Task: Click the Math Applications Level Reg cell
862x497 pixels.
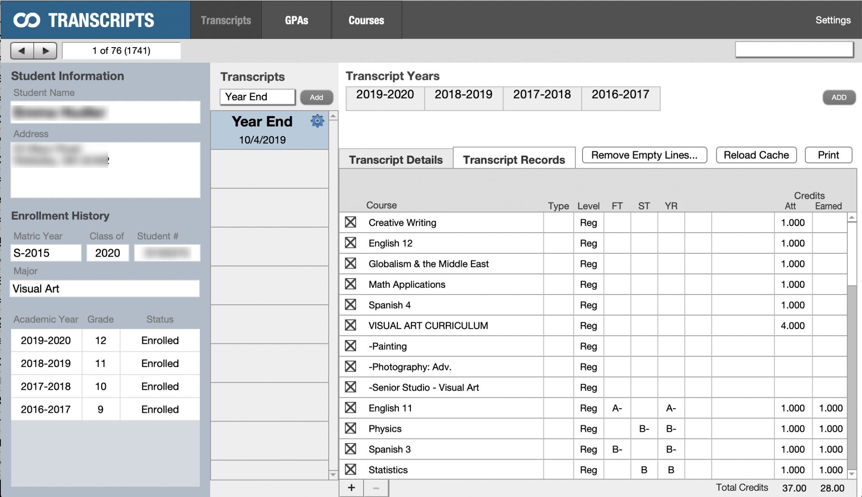Action: 588,284
